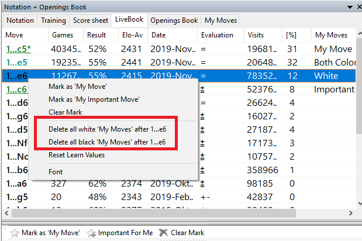Switch to the Notation tab
362x241 pixels.
click(20, 20)
